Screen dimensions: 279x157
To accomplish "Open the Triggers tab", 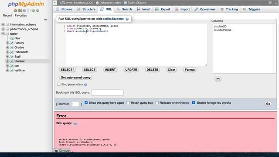I will pyautogui.click(x=252, y=9).
